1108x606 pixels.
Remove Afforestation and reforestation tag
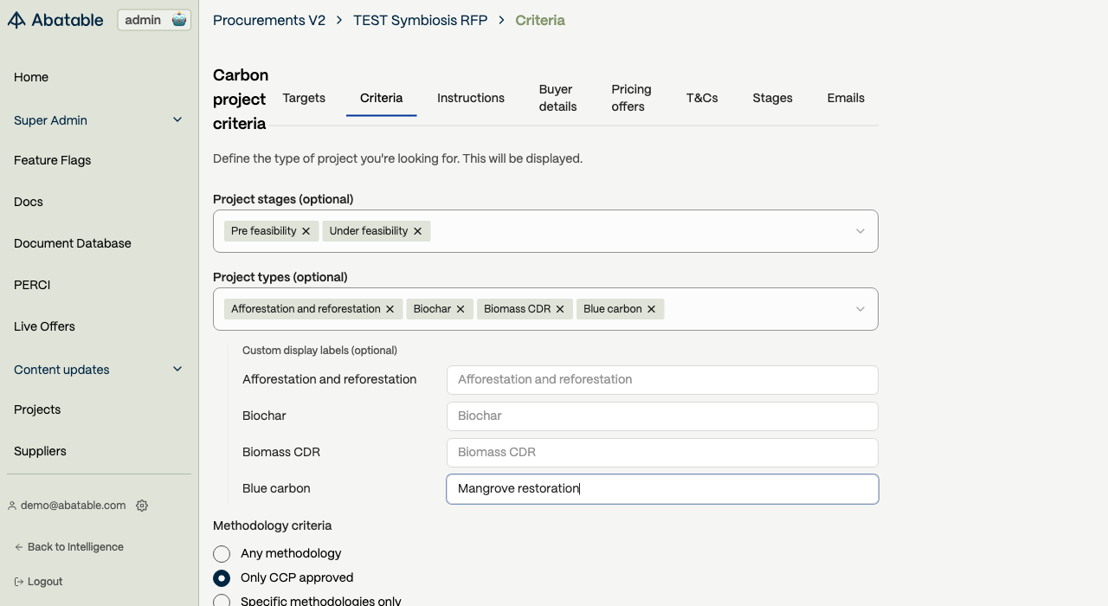point(390,309)
